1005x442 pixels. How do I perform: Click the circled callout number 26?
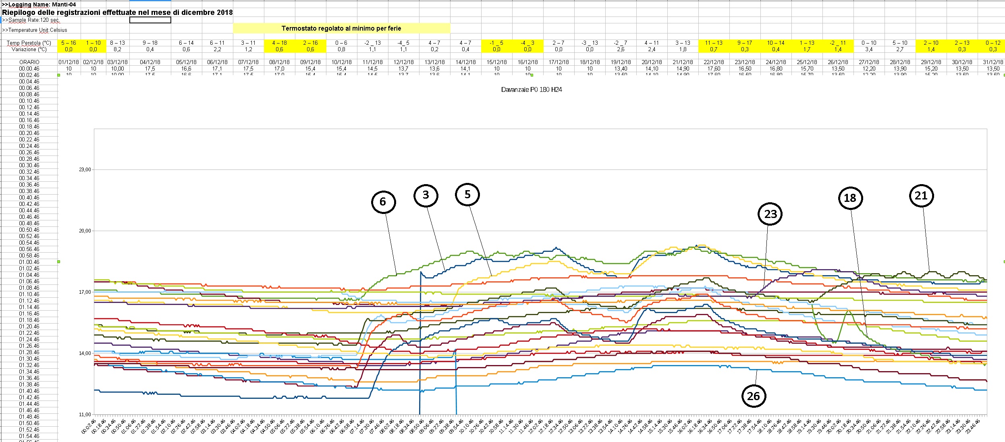[x=753, y=396]
